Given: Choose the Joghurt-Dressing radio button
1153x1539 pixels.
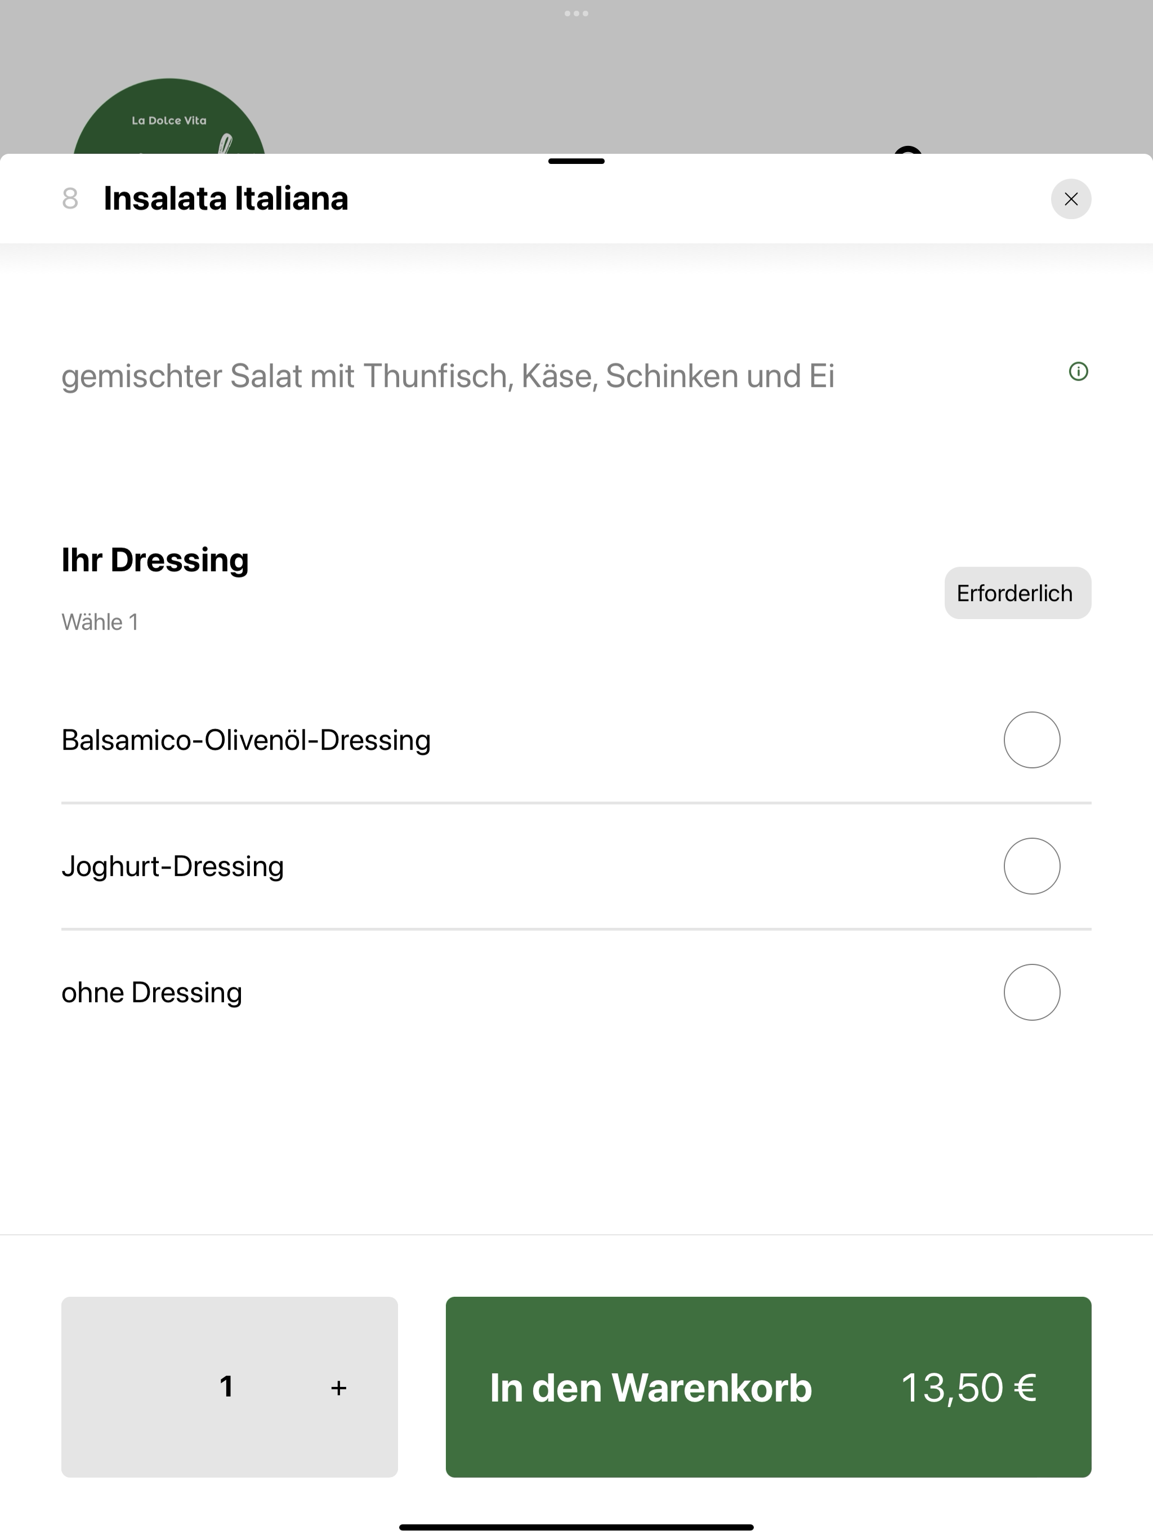Looking at the screenshot, I should [x=1031, y=865].
